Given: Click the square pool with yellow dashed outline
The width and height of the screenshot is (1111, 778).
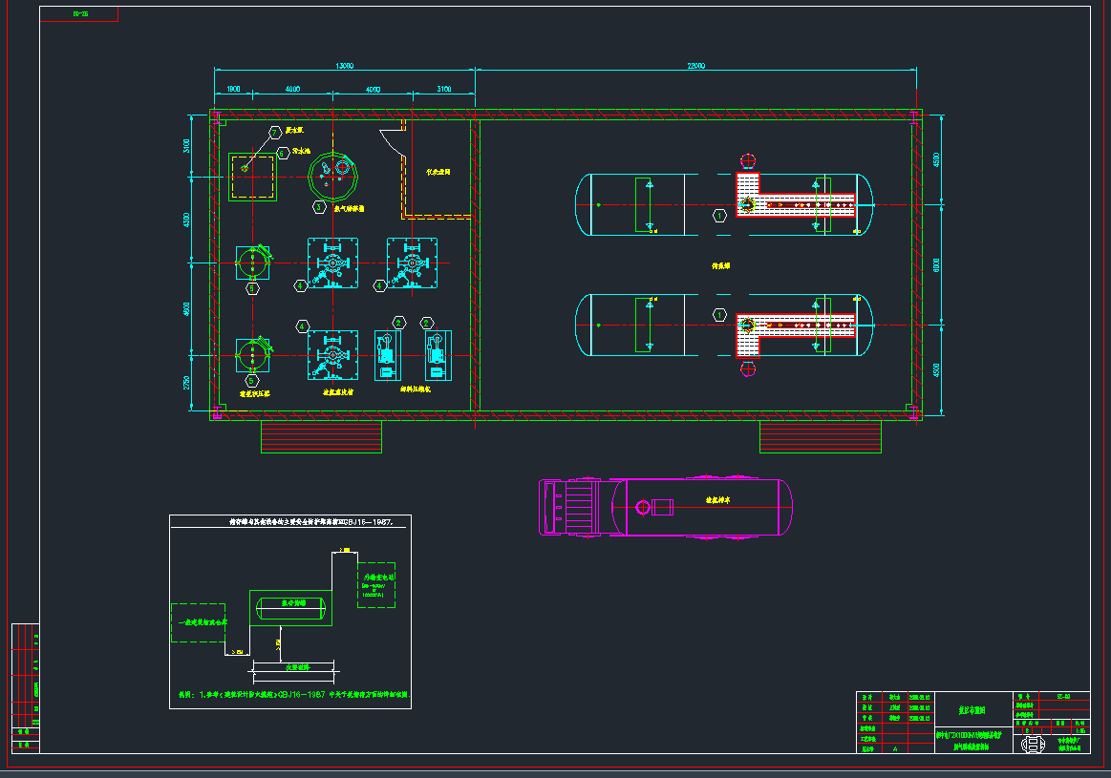Looking at the screenshot, I should tap(253, 177).
